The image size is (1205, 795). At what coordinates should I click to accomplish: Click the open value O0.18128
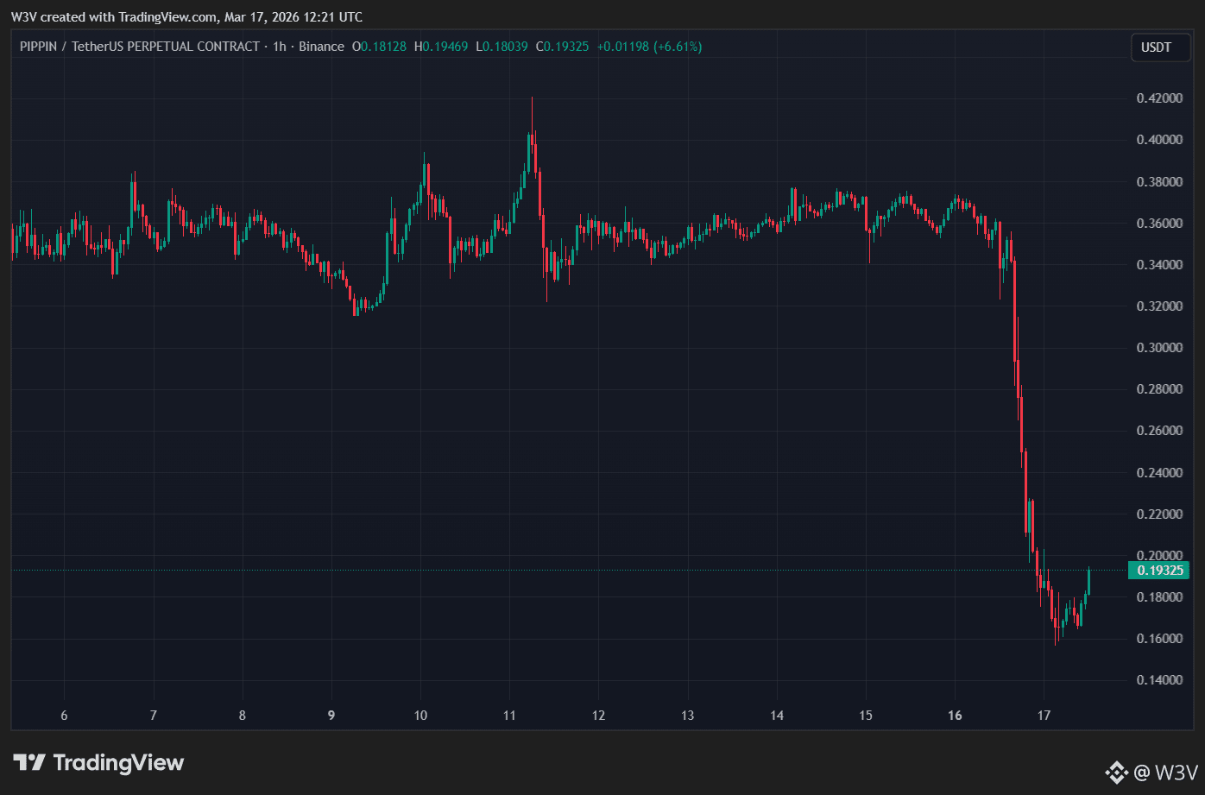(x=379, y=47)
